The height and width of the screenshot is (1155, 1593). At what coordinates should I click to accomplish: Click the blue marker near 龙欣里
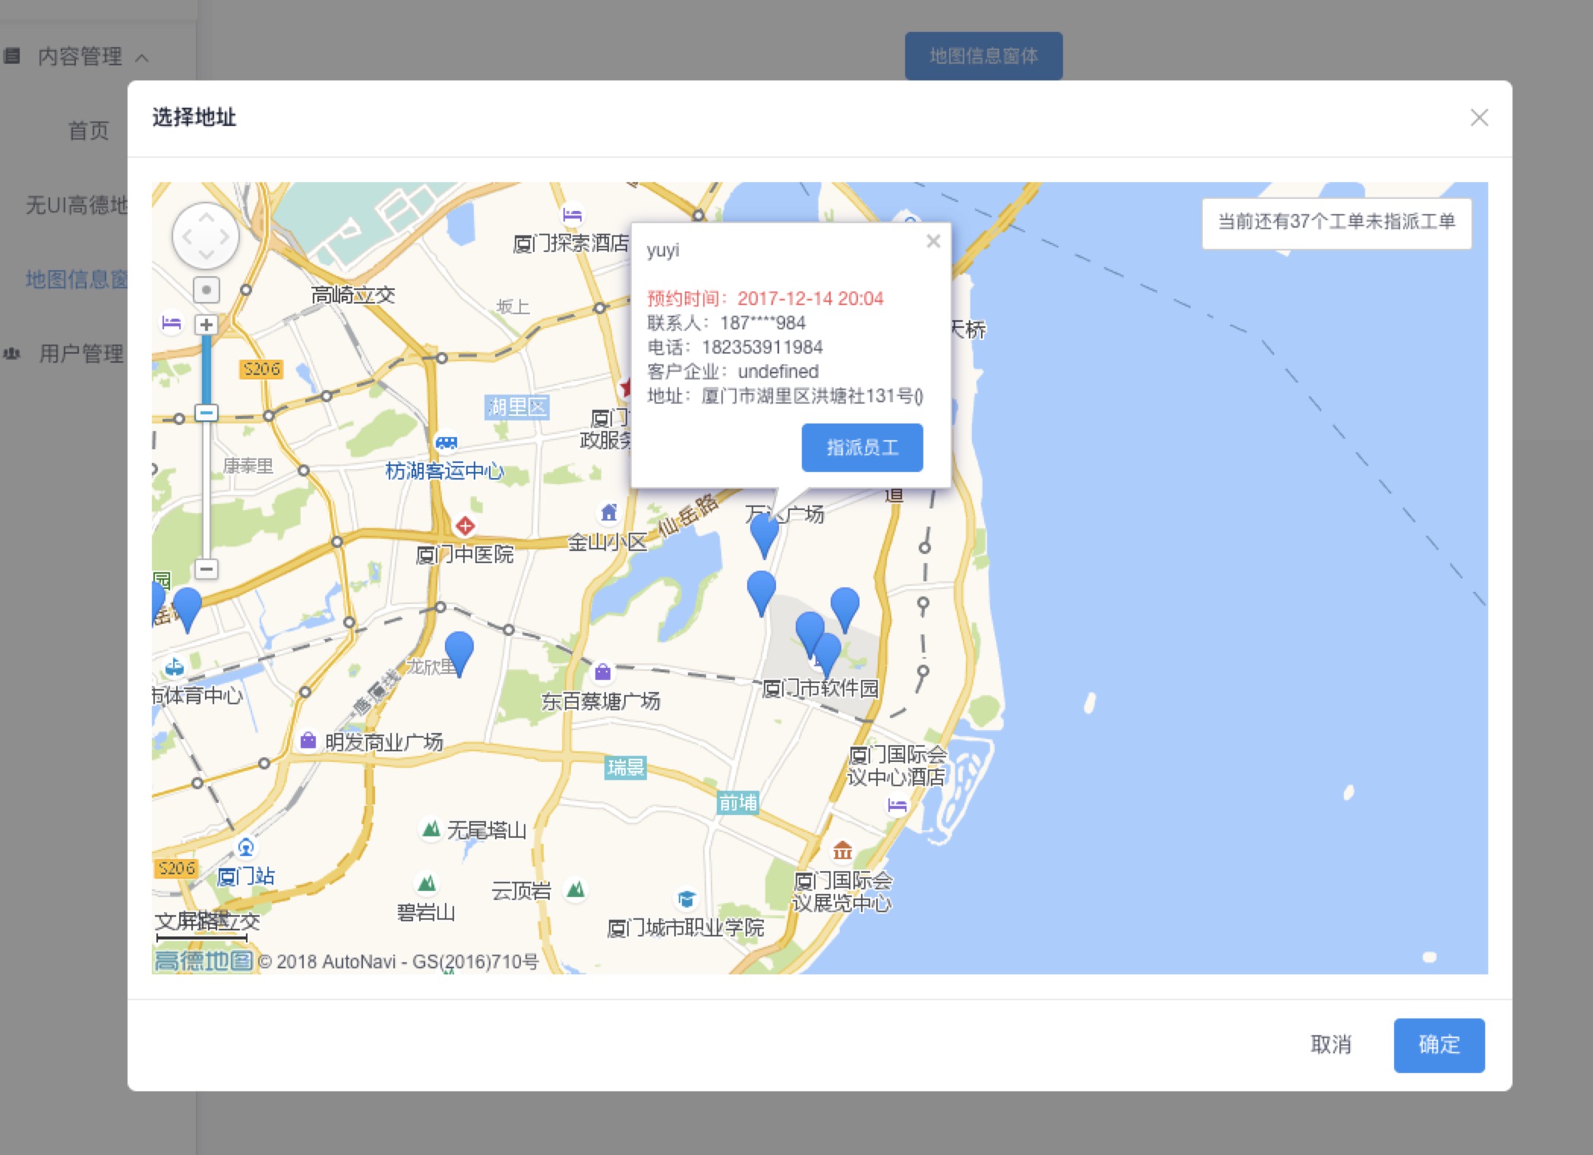459,650
